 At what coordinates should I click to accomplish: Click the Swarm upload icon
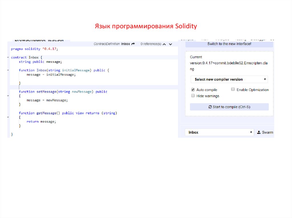[x=259, y=132]
